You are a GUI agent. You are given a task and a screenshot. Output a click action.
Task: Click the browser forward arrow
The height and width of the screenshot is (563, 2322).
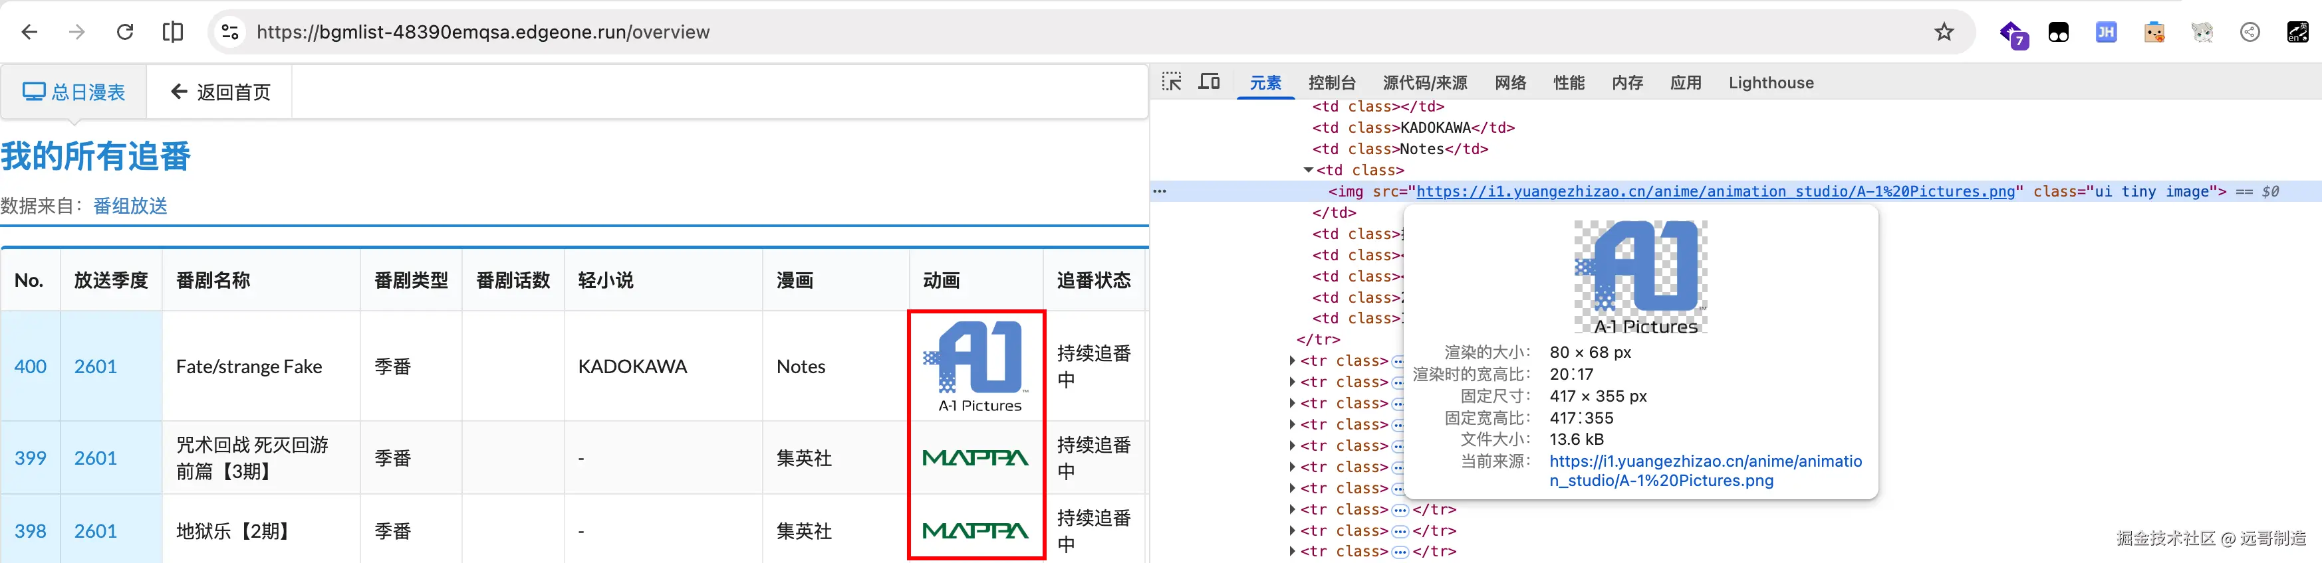click(78, 33)
